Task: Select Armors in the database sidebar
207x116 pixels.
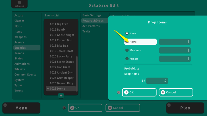Action: click(x=19, y=42)
